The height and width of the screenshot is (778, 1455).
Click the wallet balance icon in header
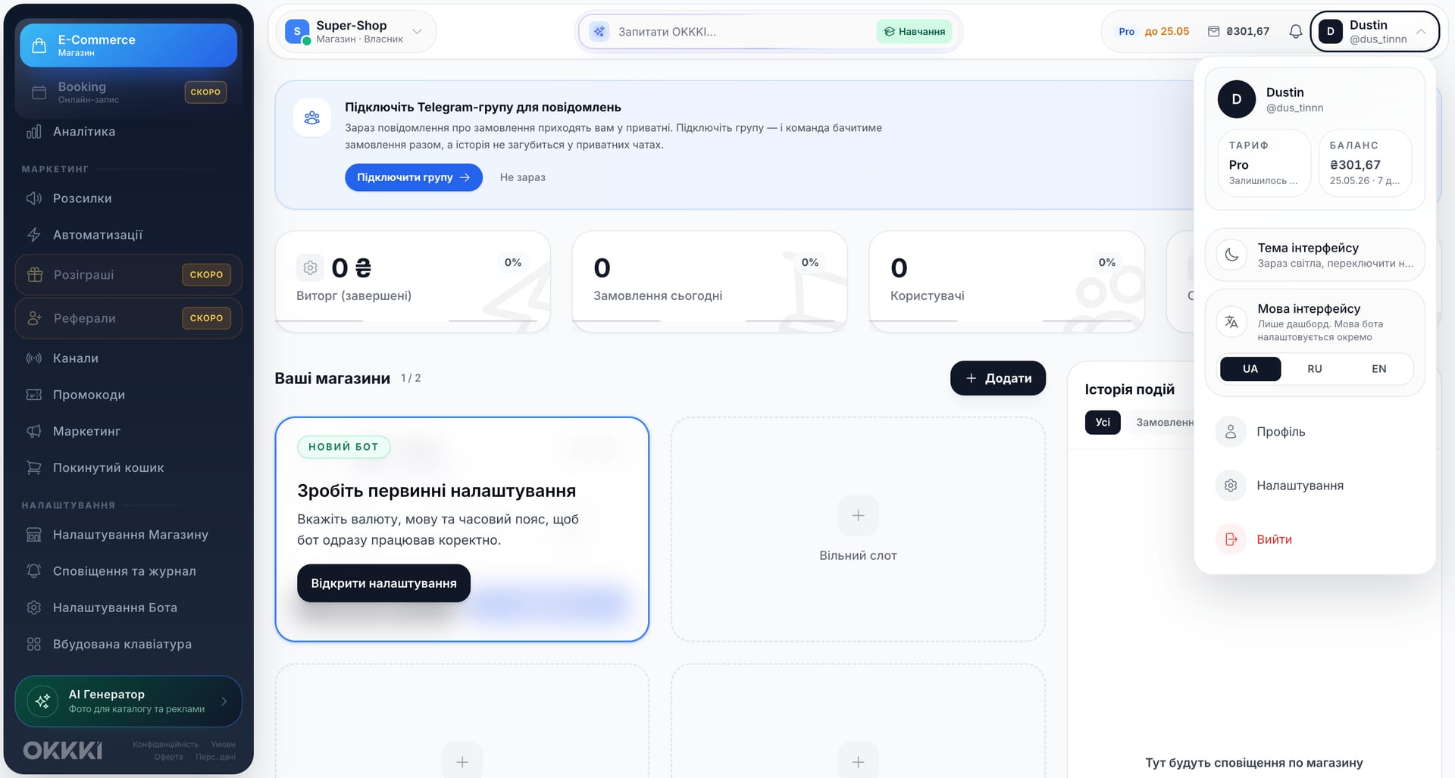click(x=1213, y=32)
